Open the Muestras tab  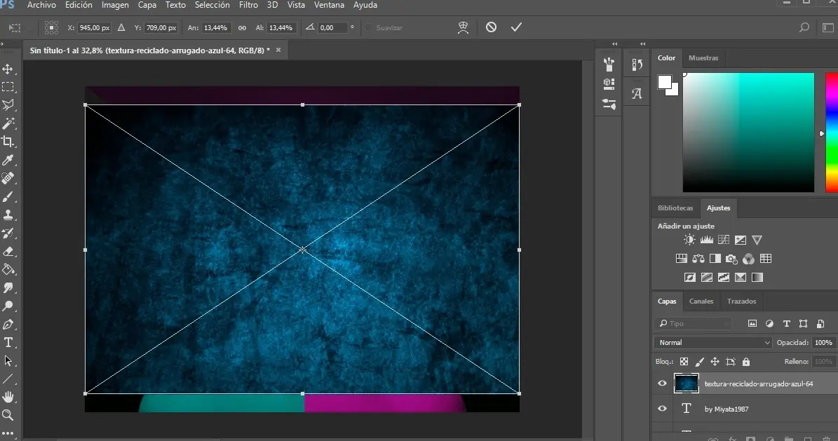click(703, 58)
